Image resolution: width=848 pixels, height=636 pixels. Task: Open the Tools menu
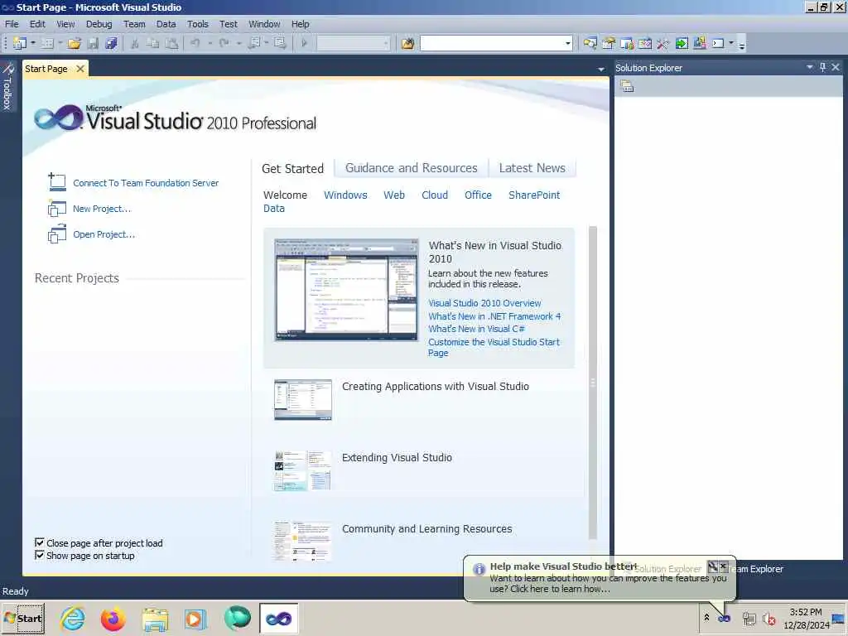click(197, 24)
